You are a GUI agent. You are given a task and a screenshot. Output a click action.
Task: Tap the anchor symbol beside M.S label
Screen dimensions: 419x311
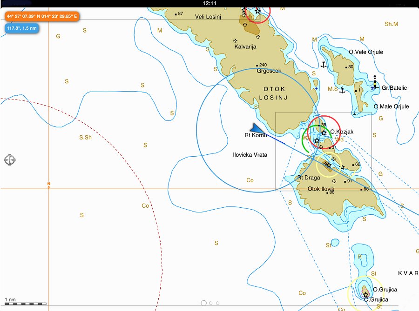coord(342,90)
